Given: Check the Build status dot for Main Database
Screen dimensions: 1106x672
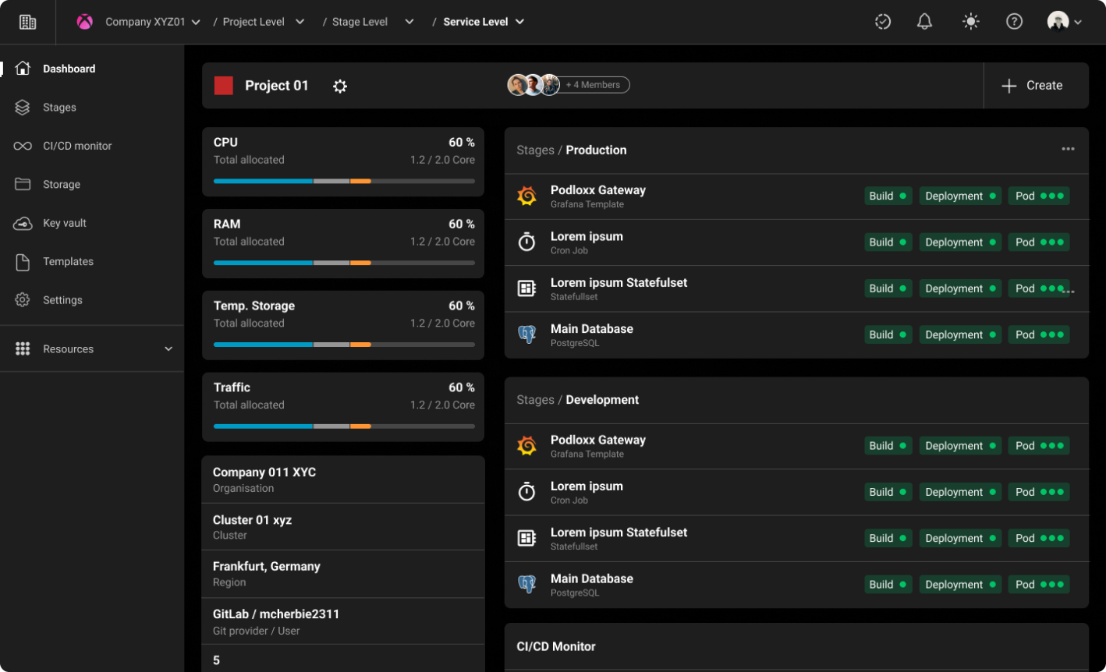Looking at the screenshot, I should pyautogui.click(x=905, y=334).
